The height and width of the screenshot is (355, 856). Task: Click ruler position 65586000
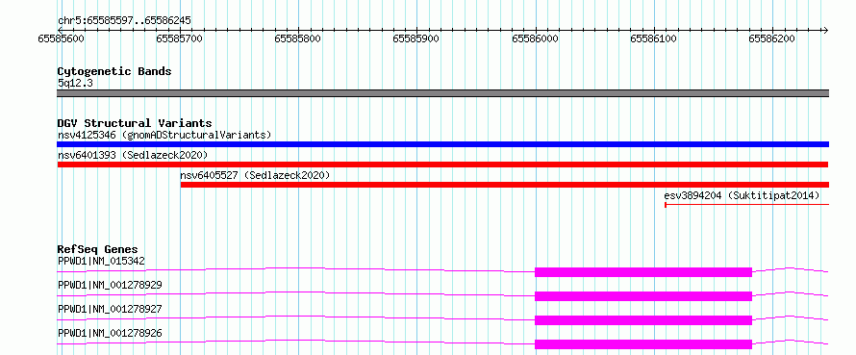tap(536, 38)
